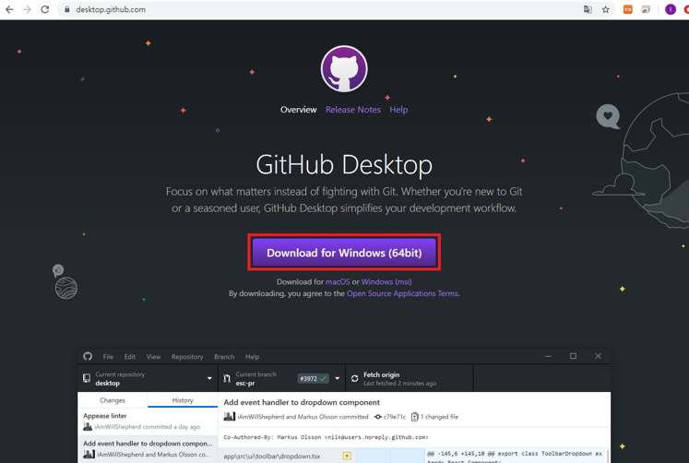Click the pull request #3972 badge
This screenshot has width=689, height=463.
coord(313,378)
